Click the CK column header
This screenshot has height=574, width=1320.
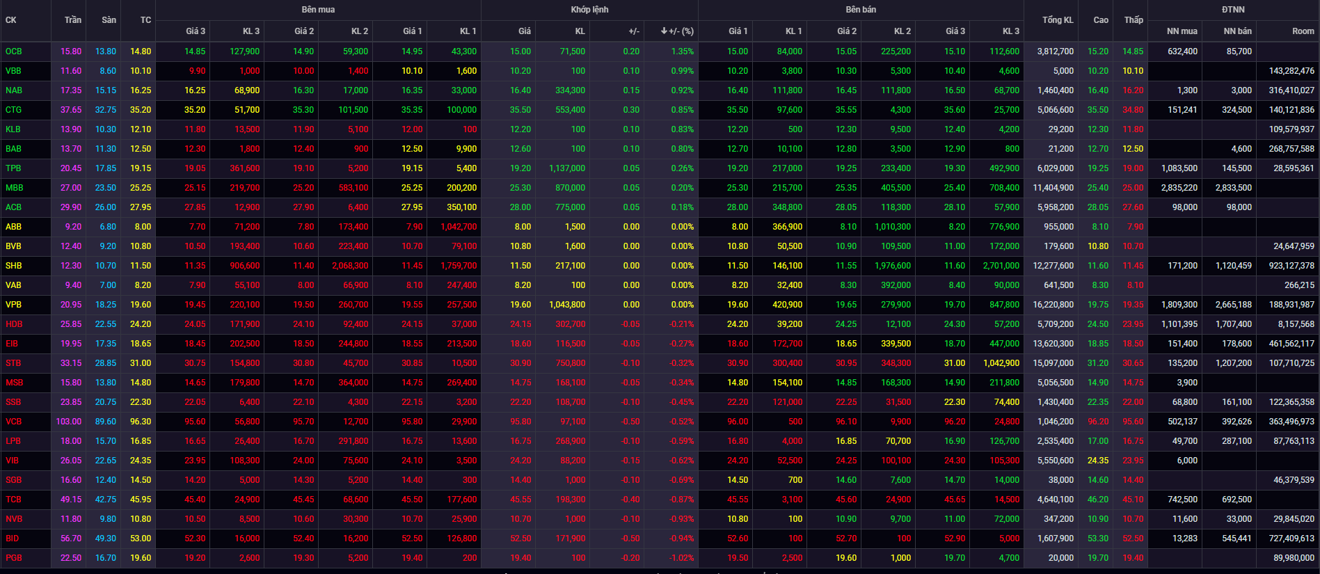tap(10, 20)
